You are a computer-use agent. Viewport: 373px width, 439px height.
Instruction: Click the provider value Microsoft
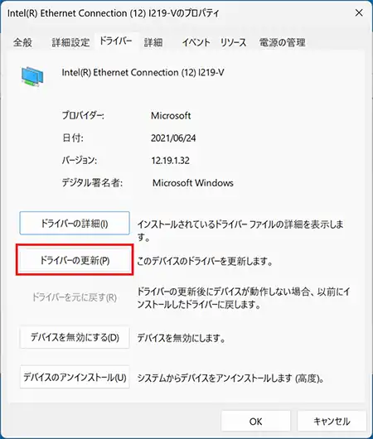pyautogui.click(x=171, y=116)
